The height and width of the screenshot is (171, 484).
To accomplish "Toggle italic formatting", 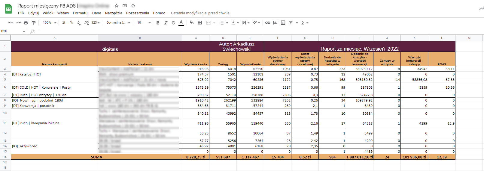I will 166,23.
